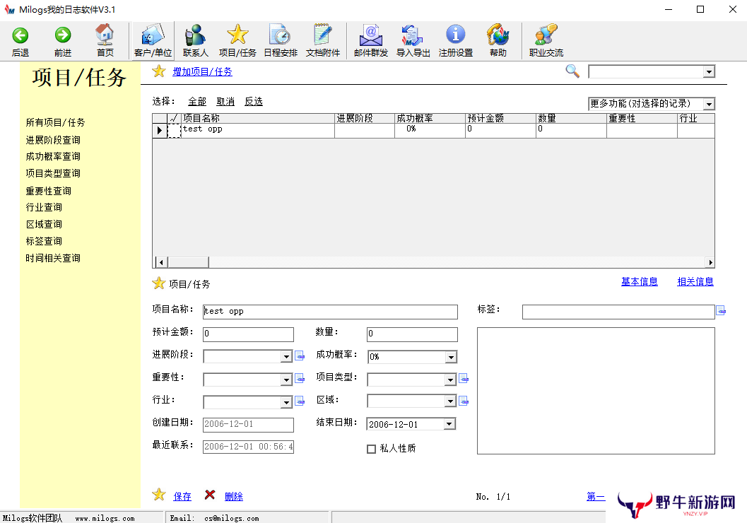Open the 行业 dropdown
The height and width of the screenshot is (523, 747).
click(286, 402)
